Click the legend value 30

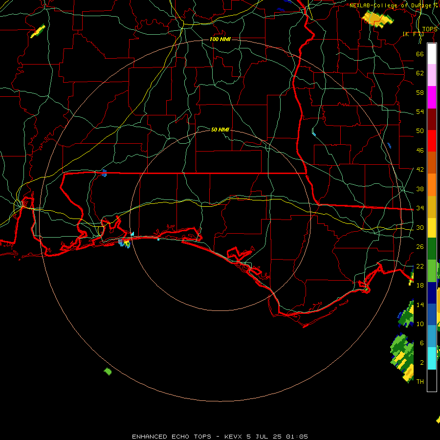420,227
